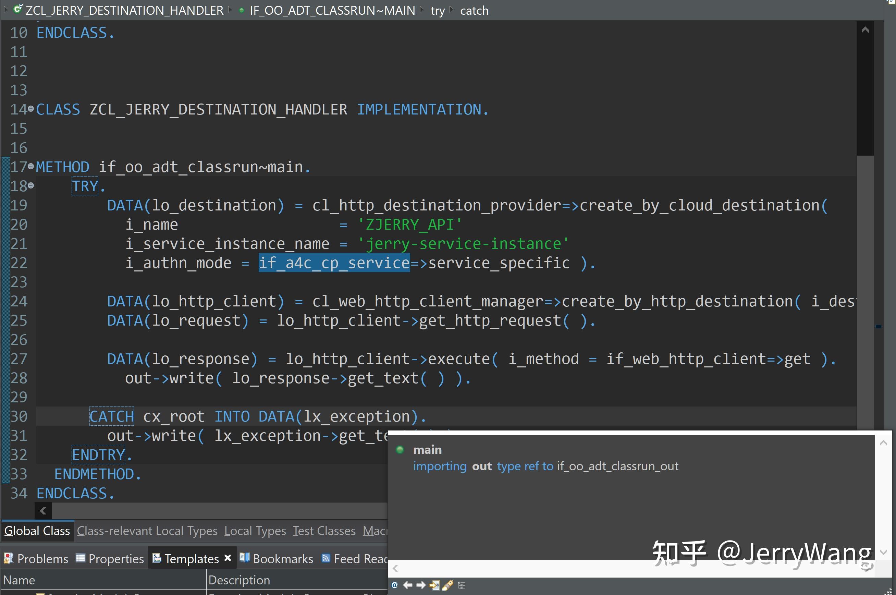Switch to the Test Classes tab
The image size is (896, 595).
[x=323, y=531]
